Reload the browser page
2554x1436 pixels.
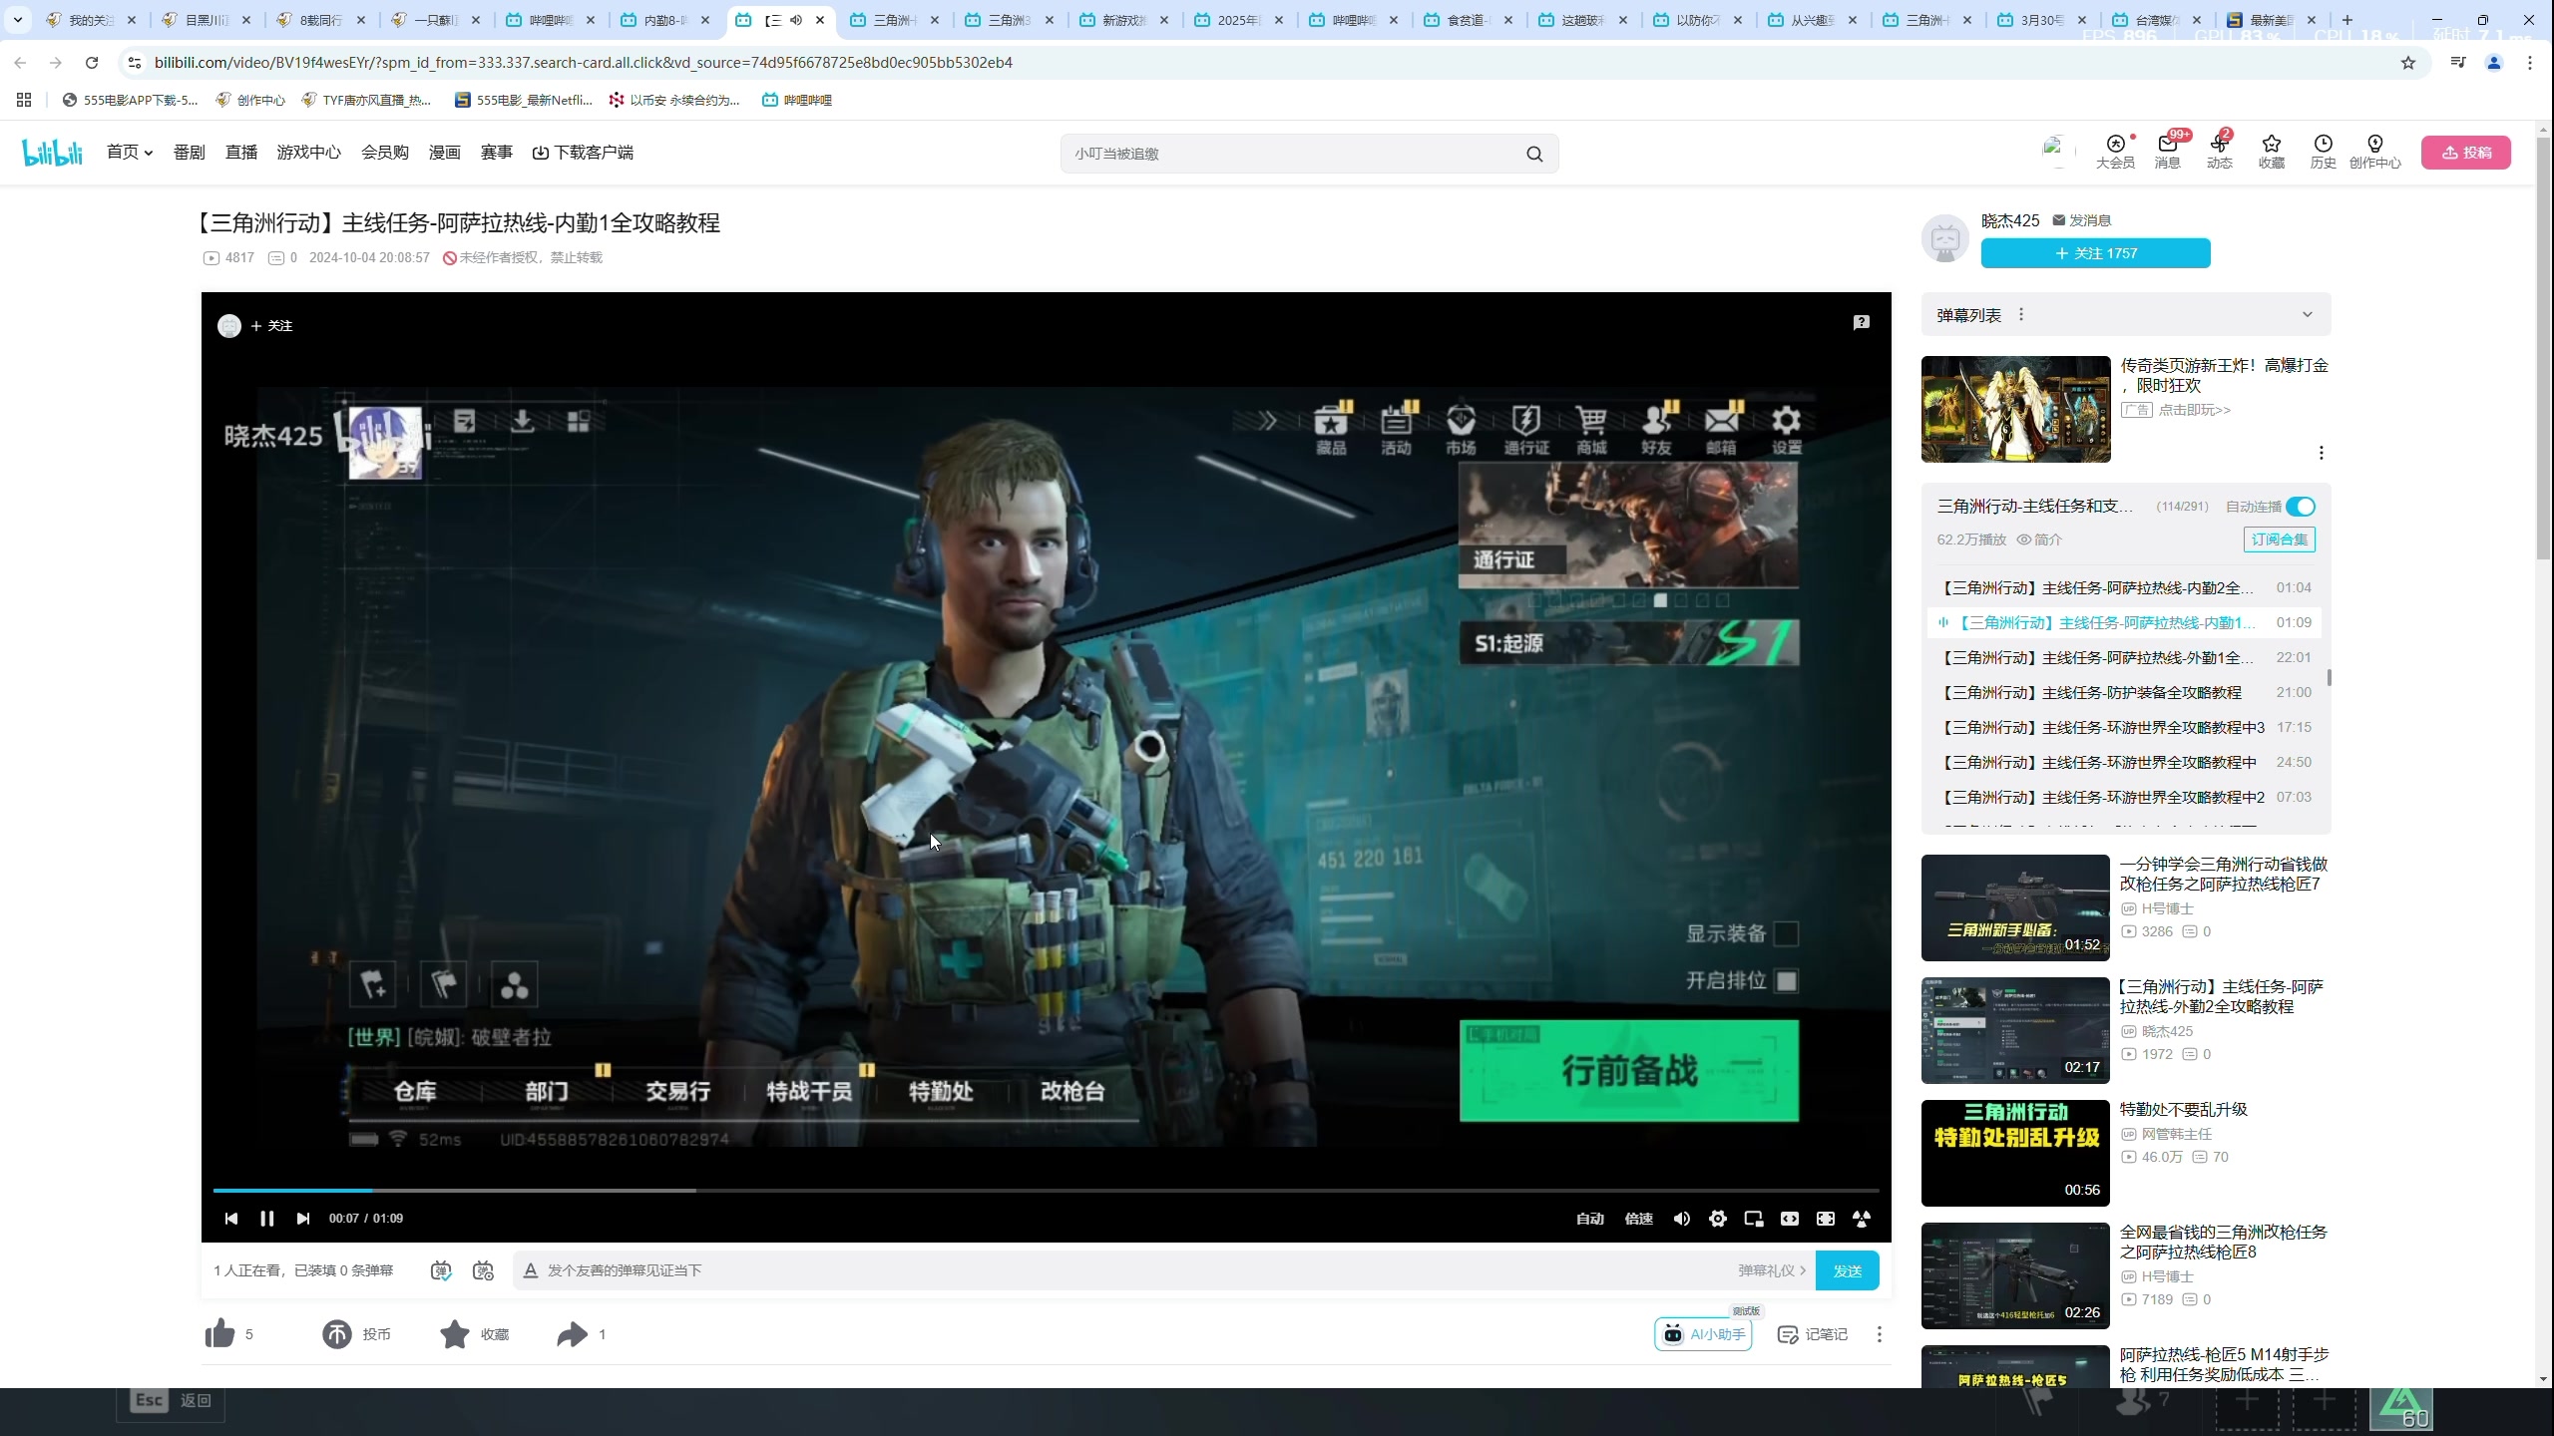pos(92,63)
